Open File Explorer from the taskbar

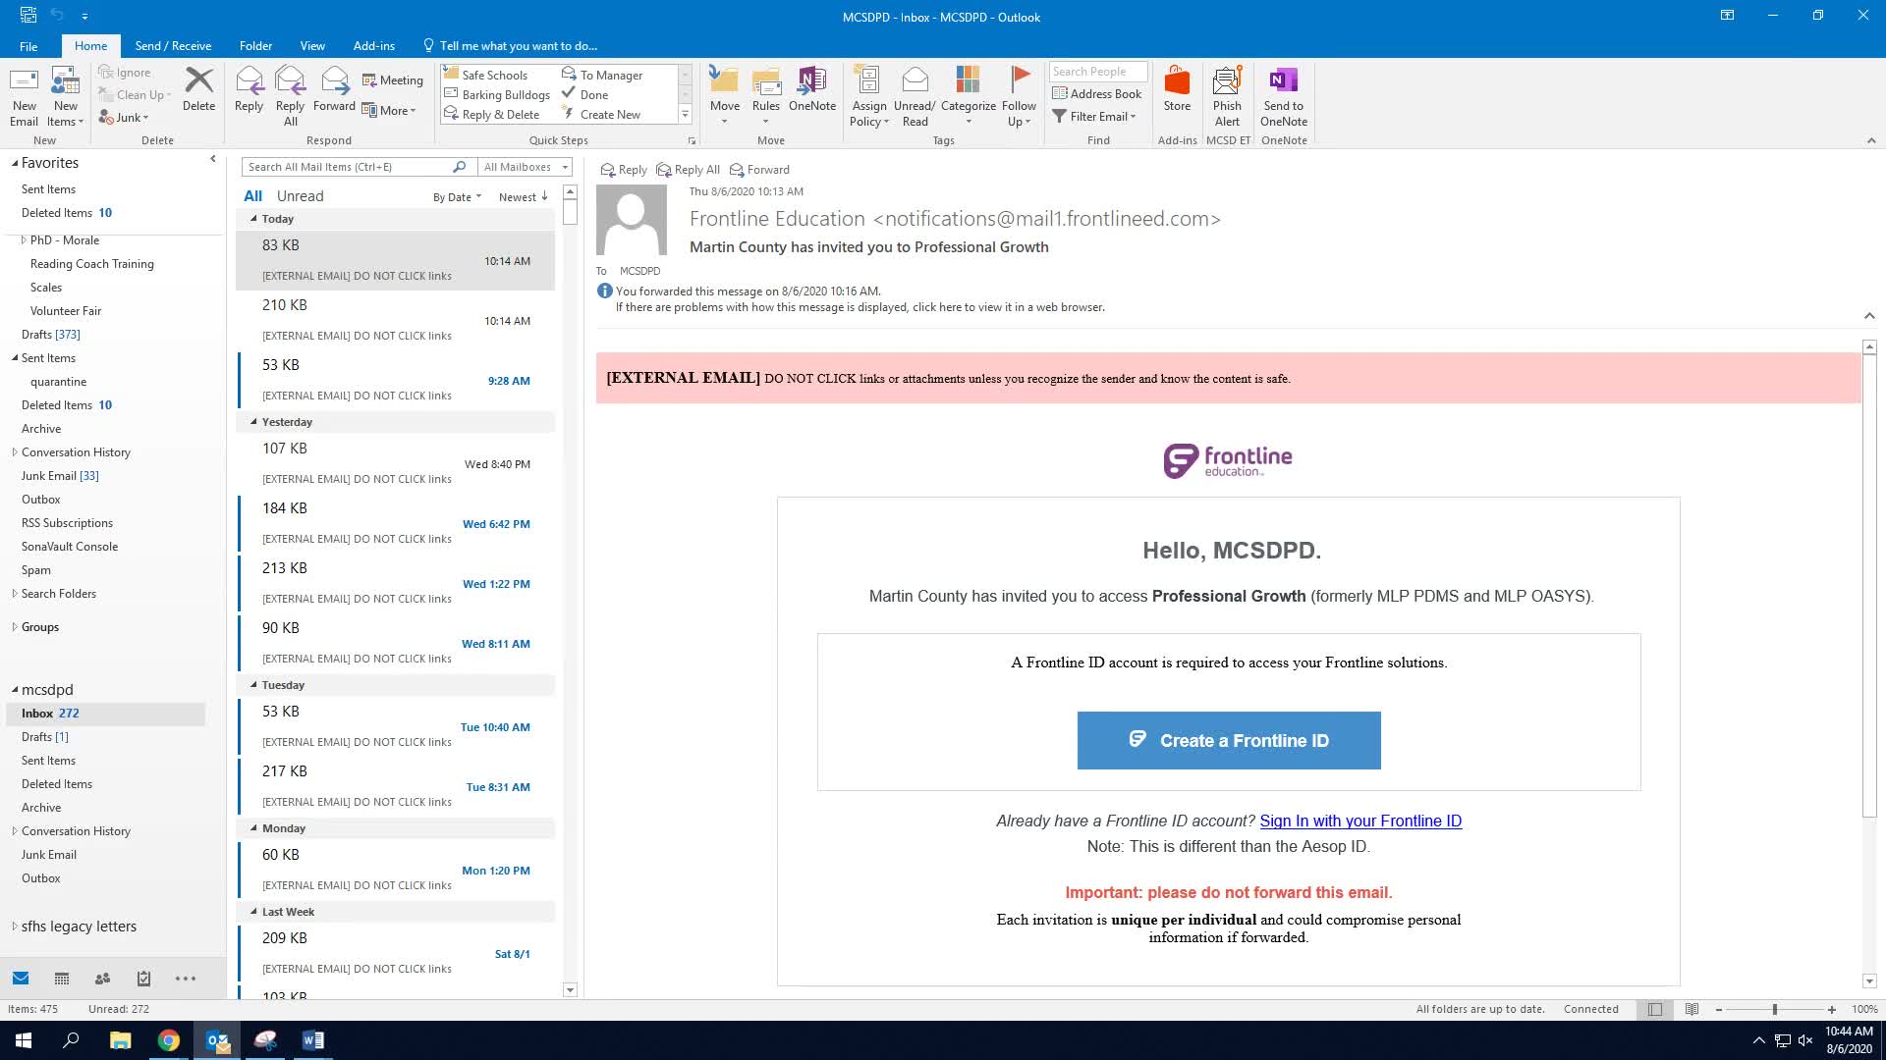tap(120, 1040)
